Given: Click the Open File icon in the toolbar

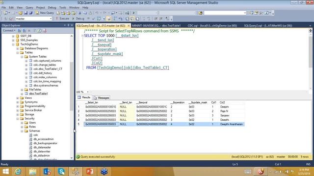Looking at the screenshot, I should [x=21, y=13].
